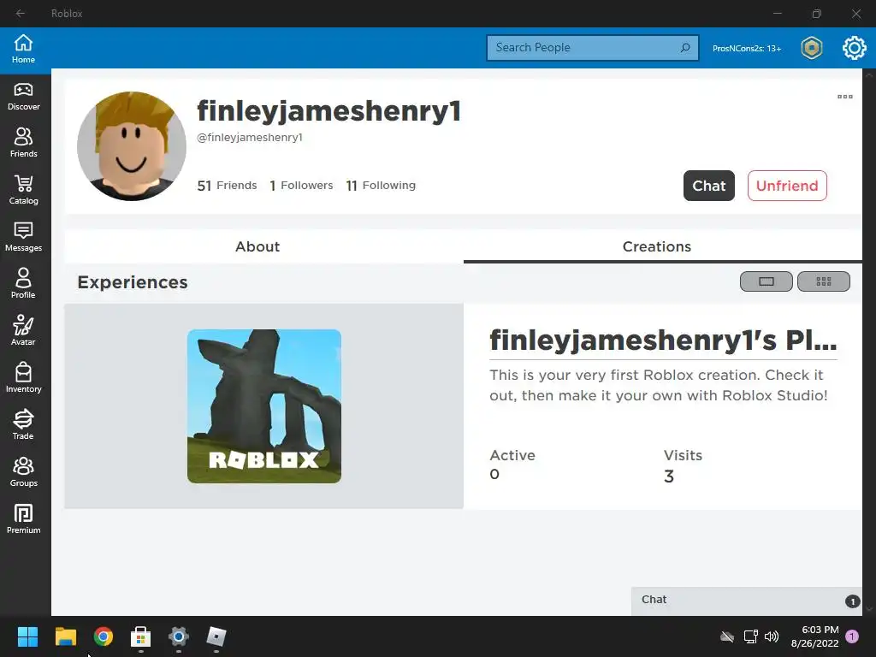The width and height of the screenshot is (876, 657).
Task: Open the Groups page
Action: click(23, 472)
